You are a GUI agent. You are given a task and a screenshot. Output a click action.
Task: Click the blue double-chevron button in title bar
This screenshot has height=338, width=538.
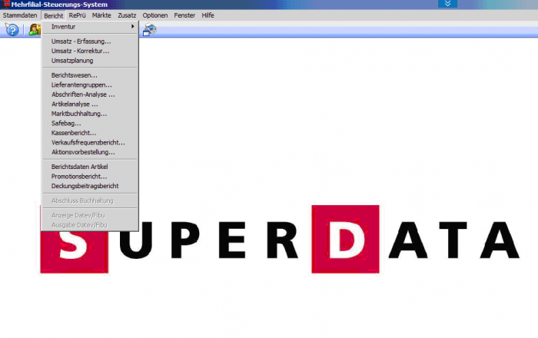pyautogui.click(x=447, y=4)
